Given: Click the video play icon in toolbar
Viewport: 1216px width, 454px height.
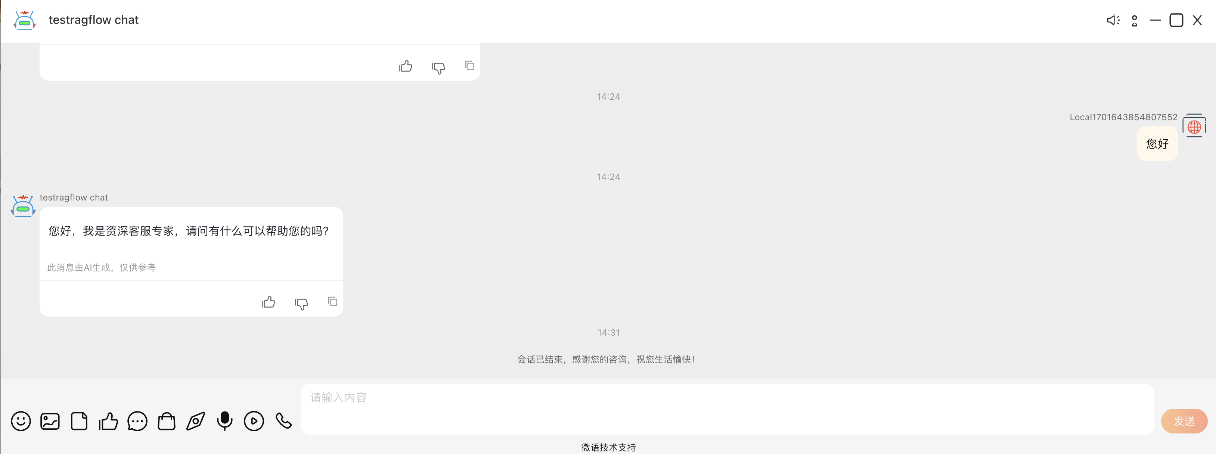Looking at the screenshot, I should [x=254, y=421].
